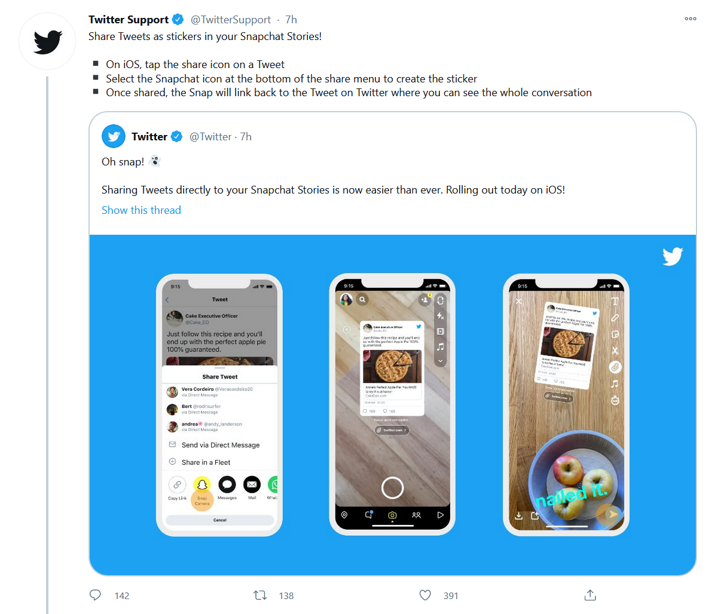Image resolution: width=715 pixels, height=614 pixels.
Task: Open the Snapchat camera phone screenshot
Action: 392,405
